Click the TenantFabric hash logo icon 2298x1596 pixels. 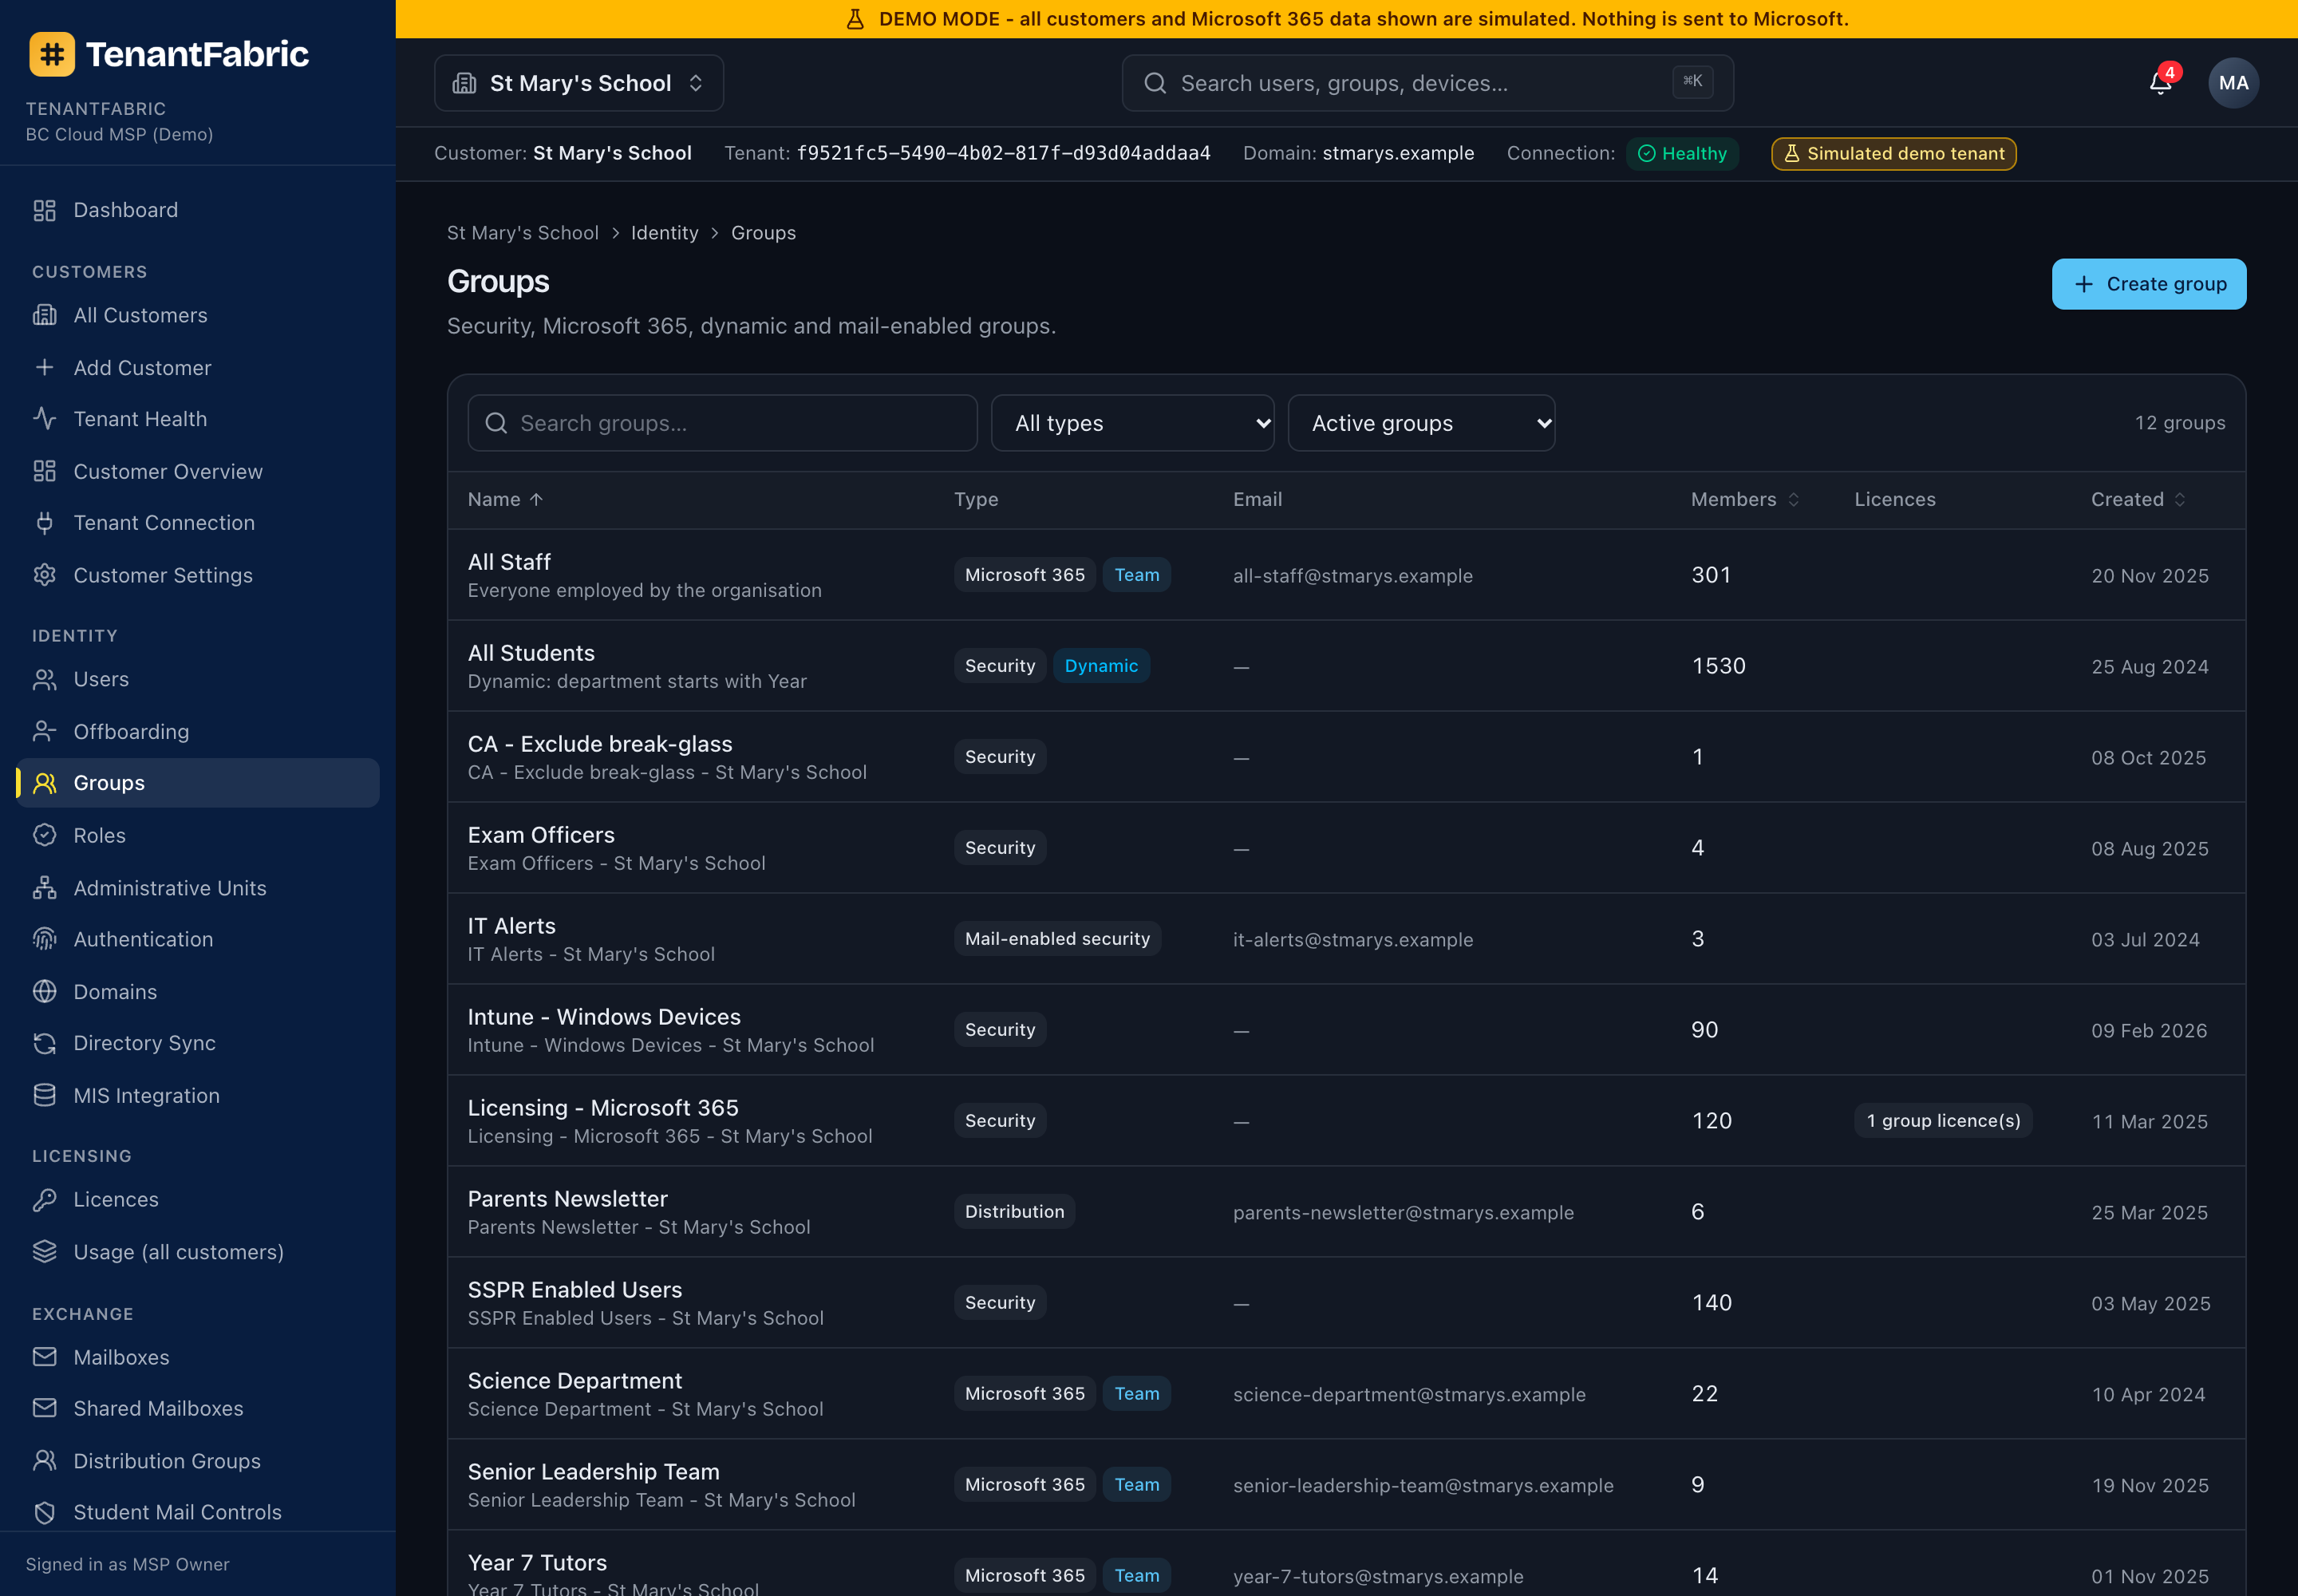pos(52,54)
